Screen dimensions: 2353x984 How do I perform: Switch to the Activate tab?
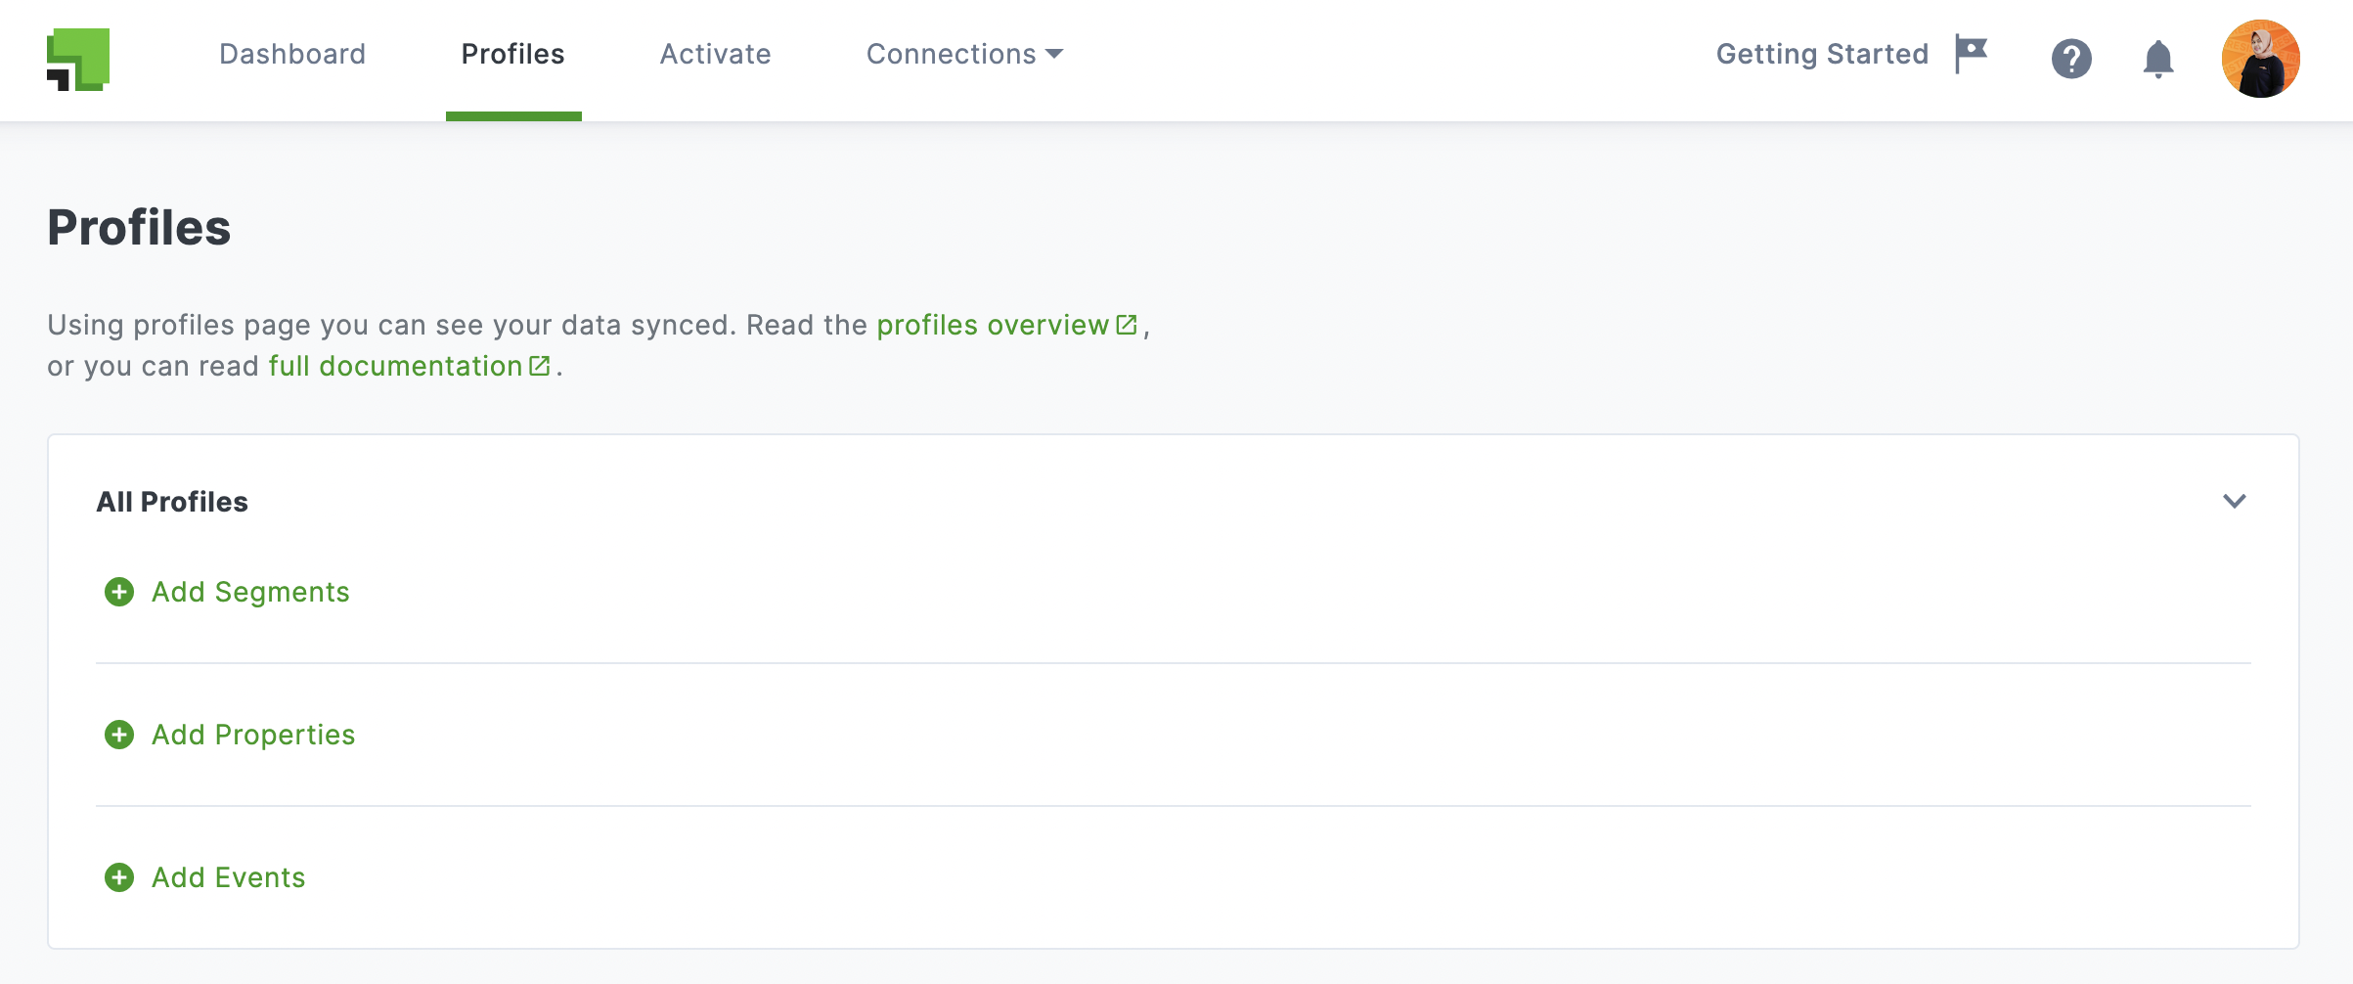tap(715, 54)
